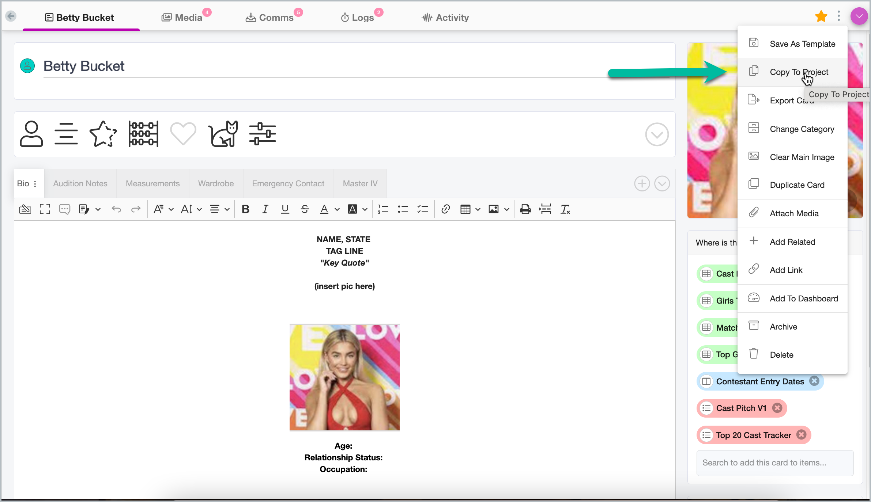The height and width of the screenshot is (502, 871).
Task: Open the table insert dropdown arrow
Action: pyautogui.click(x=478, y=209)
